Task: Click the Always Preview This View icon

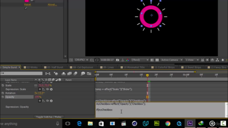Action: coord(71,60)
